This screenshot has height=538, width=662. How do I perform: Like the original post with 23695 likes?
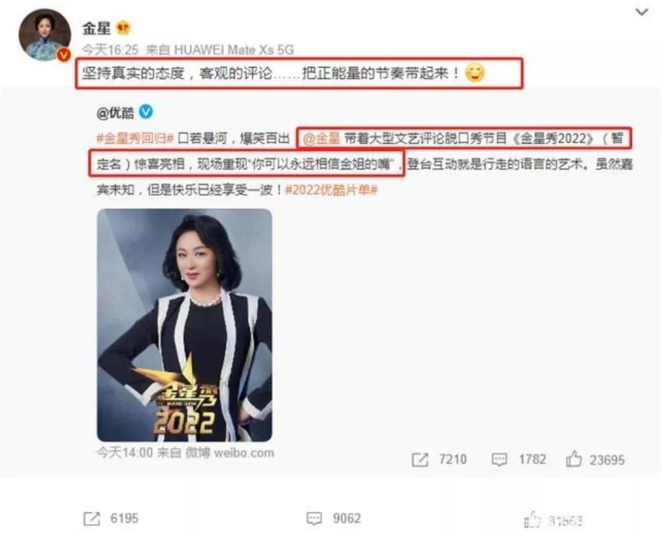[574, 459]
